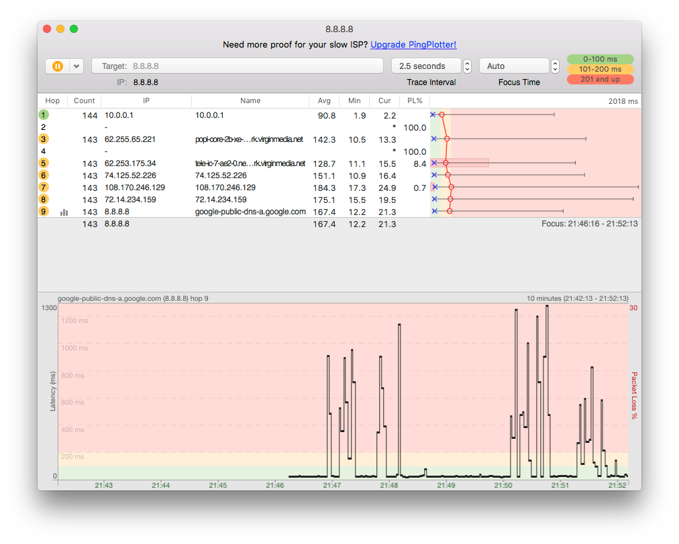Click the 1300 maximum latency scale value
The width and height of the screenshot is (679, 544).
coord(49,308)
